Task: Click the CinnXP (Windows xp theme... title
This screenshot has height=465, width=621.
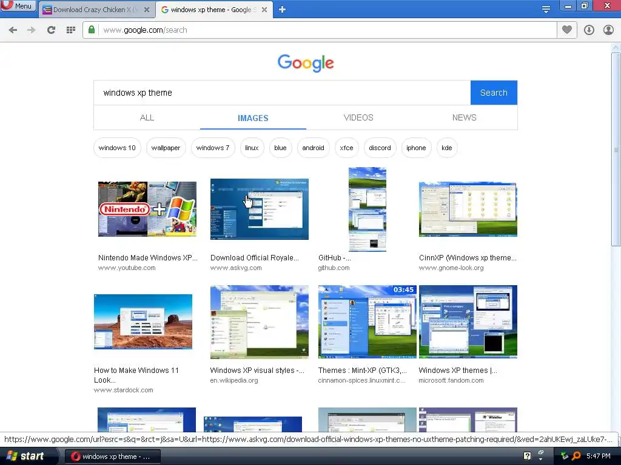Action: coord(468,258)
